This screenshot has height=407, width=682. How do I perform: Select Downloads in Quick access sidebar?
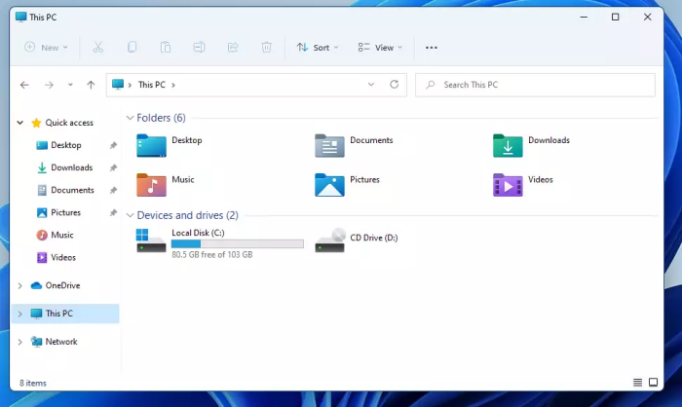pyautogui.click(x=71, y=167)
